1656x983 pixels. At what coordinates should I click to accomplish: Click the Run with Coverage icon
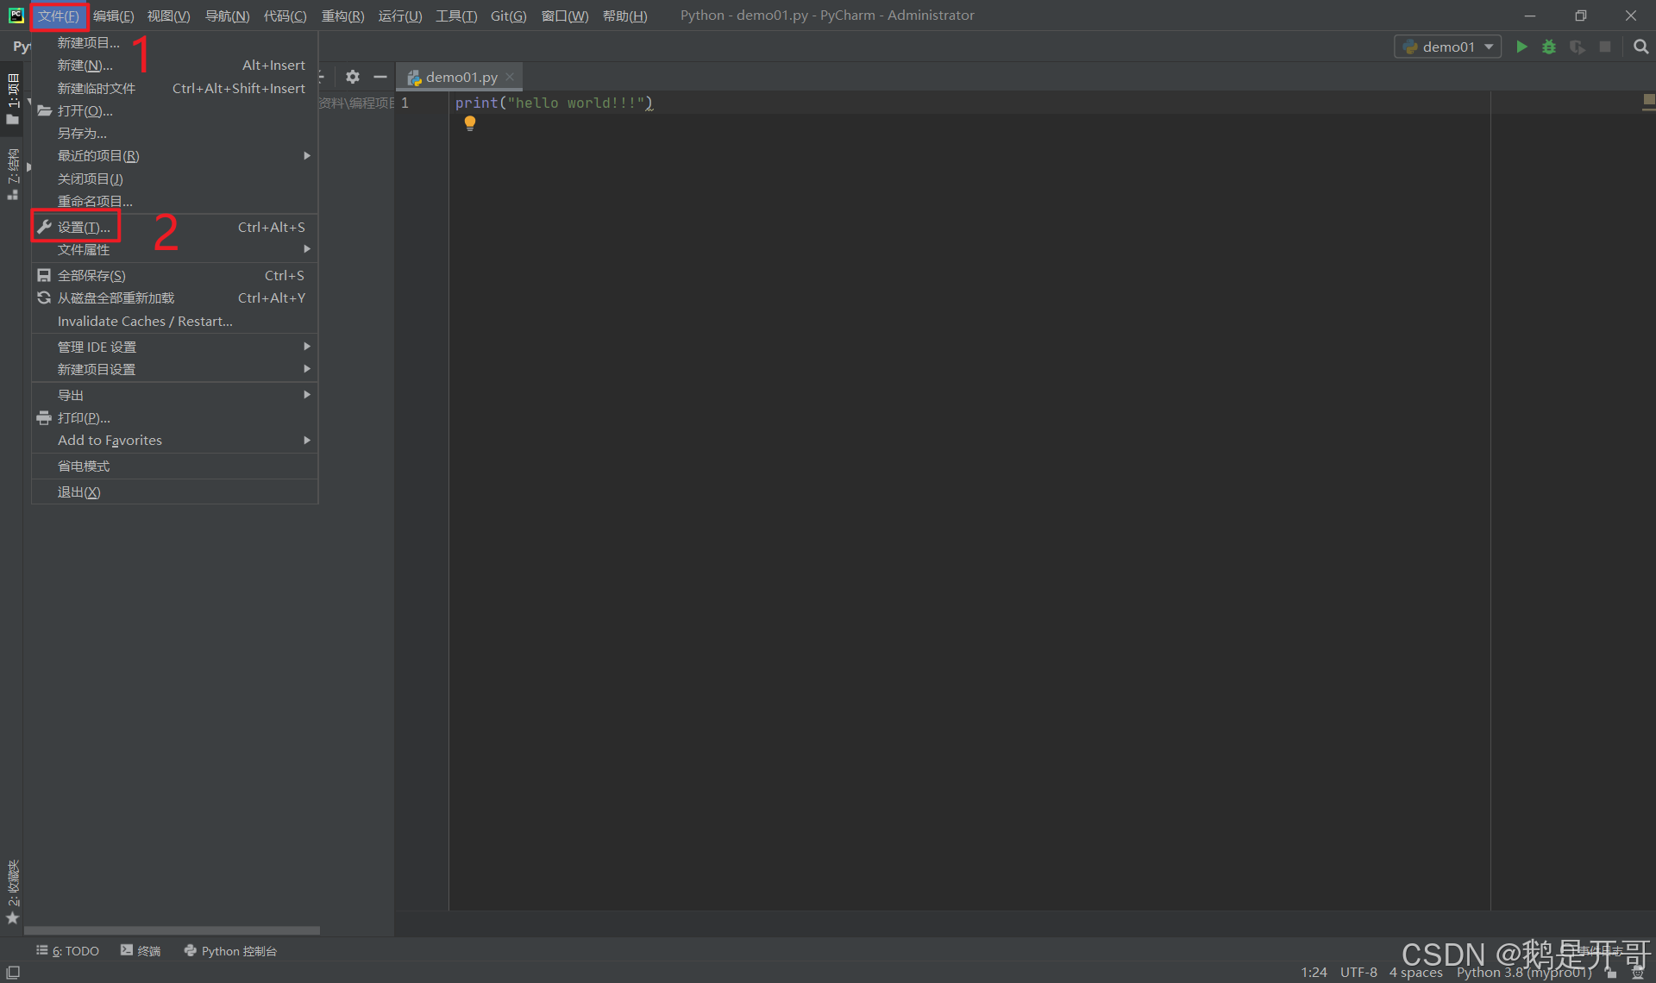1577,47
